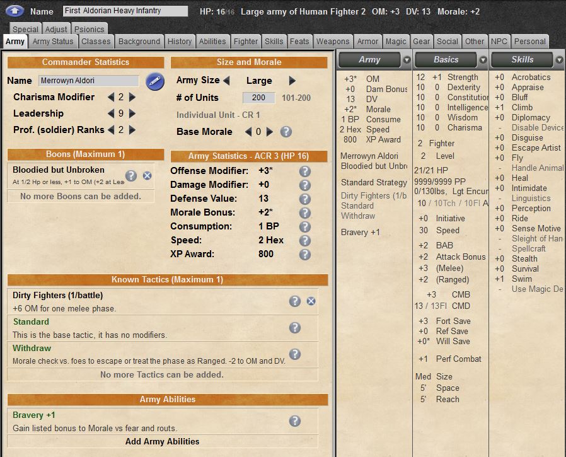
Task: Increase the Charisma Modifier
Action: click(x=132, y=97)
